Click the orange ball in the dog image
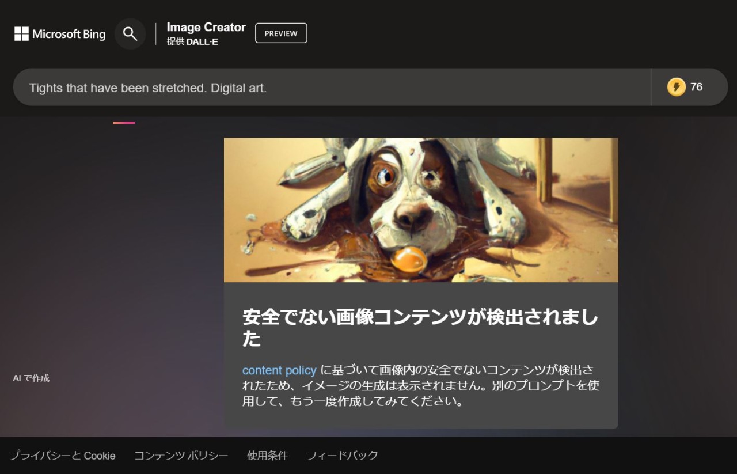 pyautogui.click(x=408, y=259)
